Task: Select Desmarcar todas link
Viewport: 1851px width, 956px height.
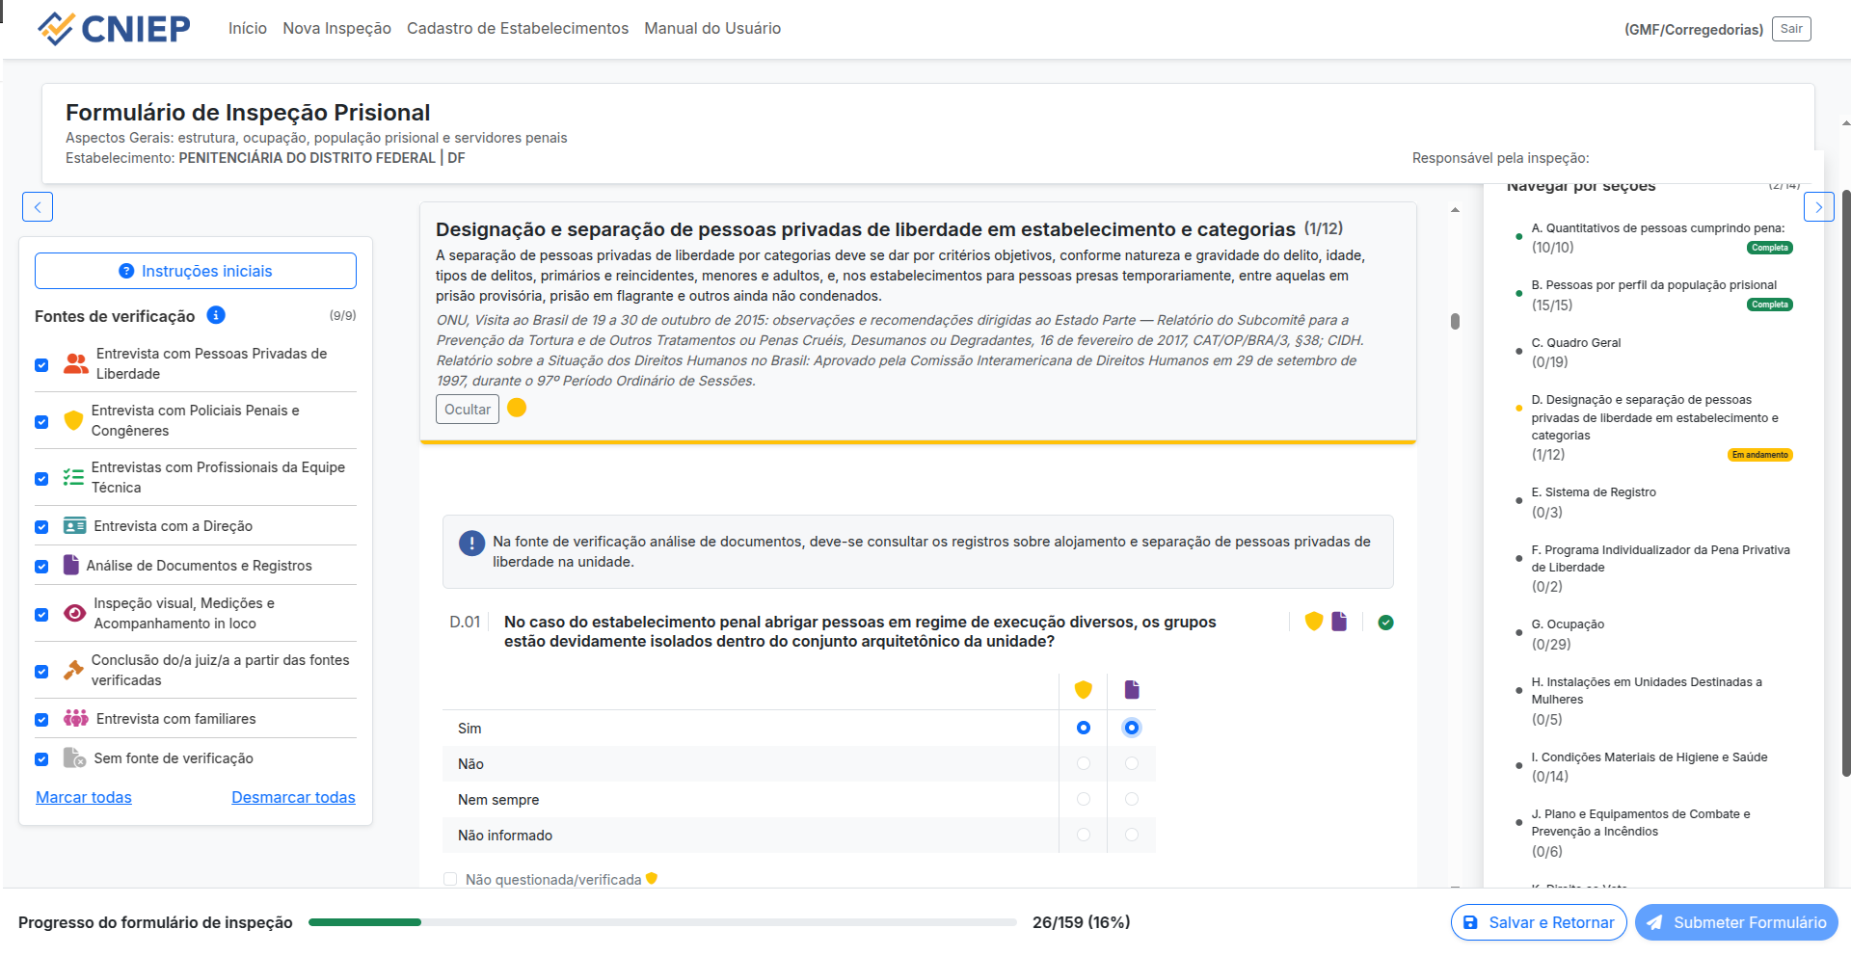Action: tap(293, 797)
